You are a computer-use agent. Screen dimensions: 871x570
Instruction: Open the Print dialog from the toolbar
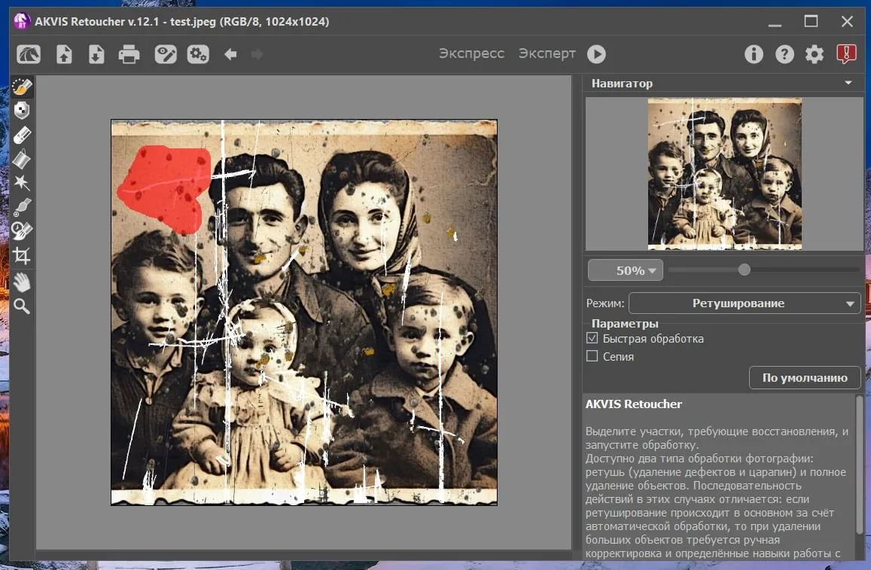tap(128, 53)
